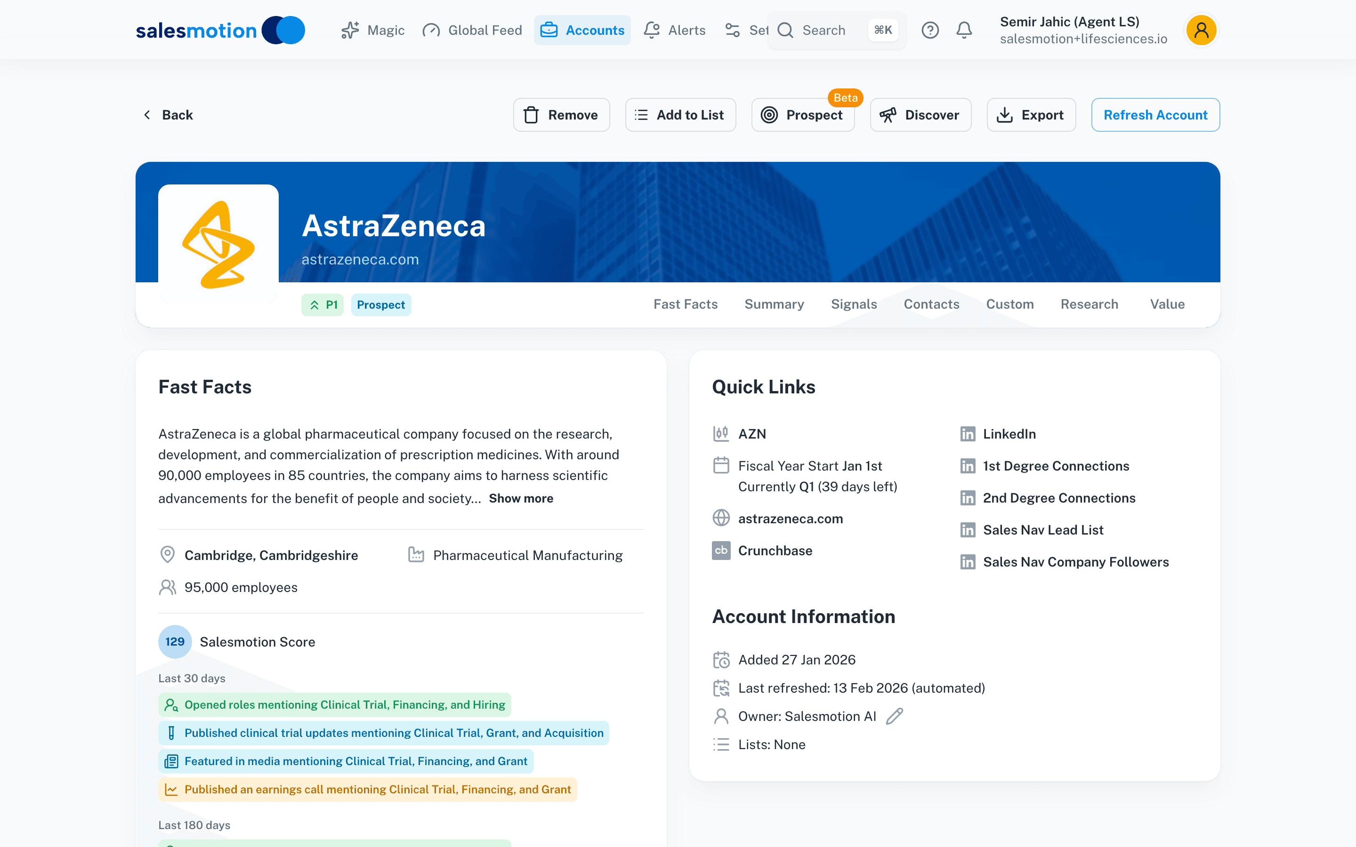The image size is (1356, 847).
Task: Switch to the Signals tab
Action: [854, 304]
